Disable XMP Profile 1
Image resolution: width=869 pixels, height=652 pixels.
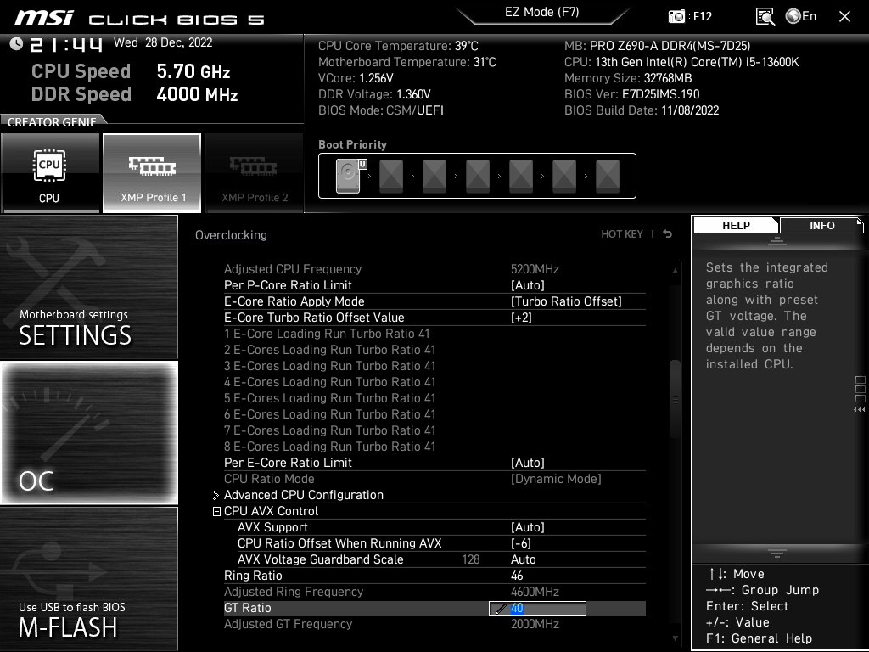tap(152, 173)
